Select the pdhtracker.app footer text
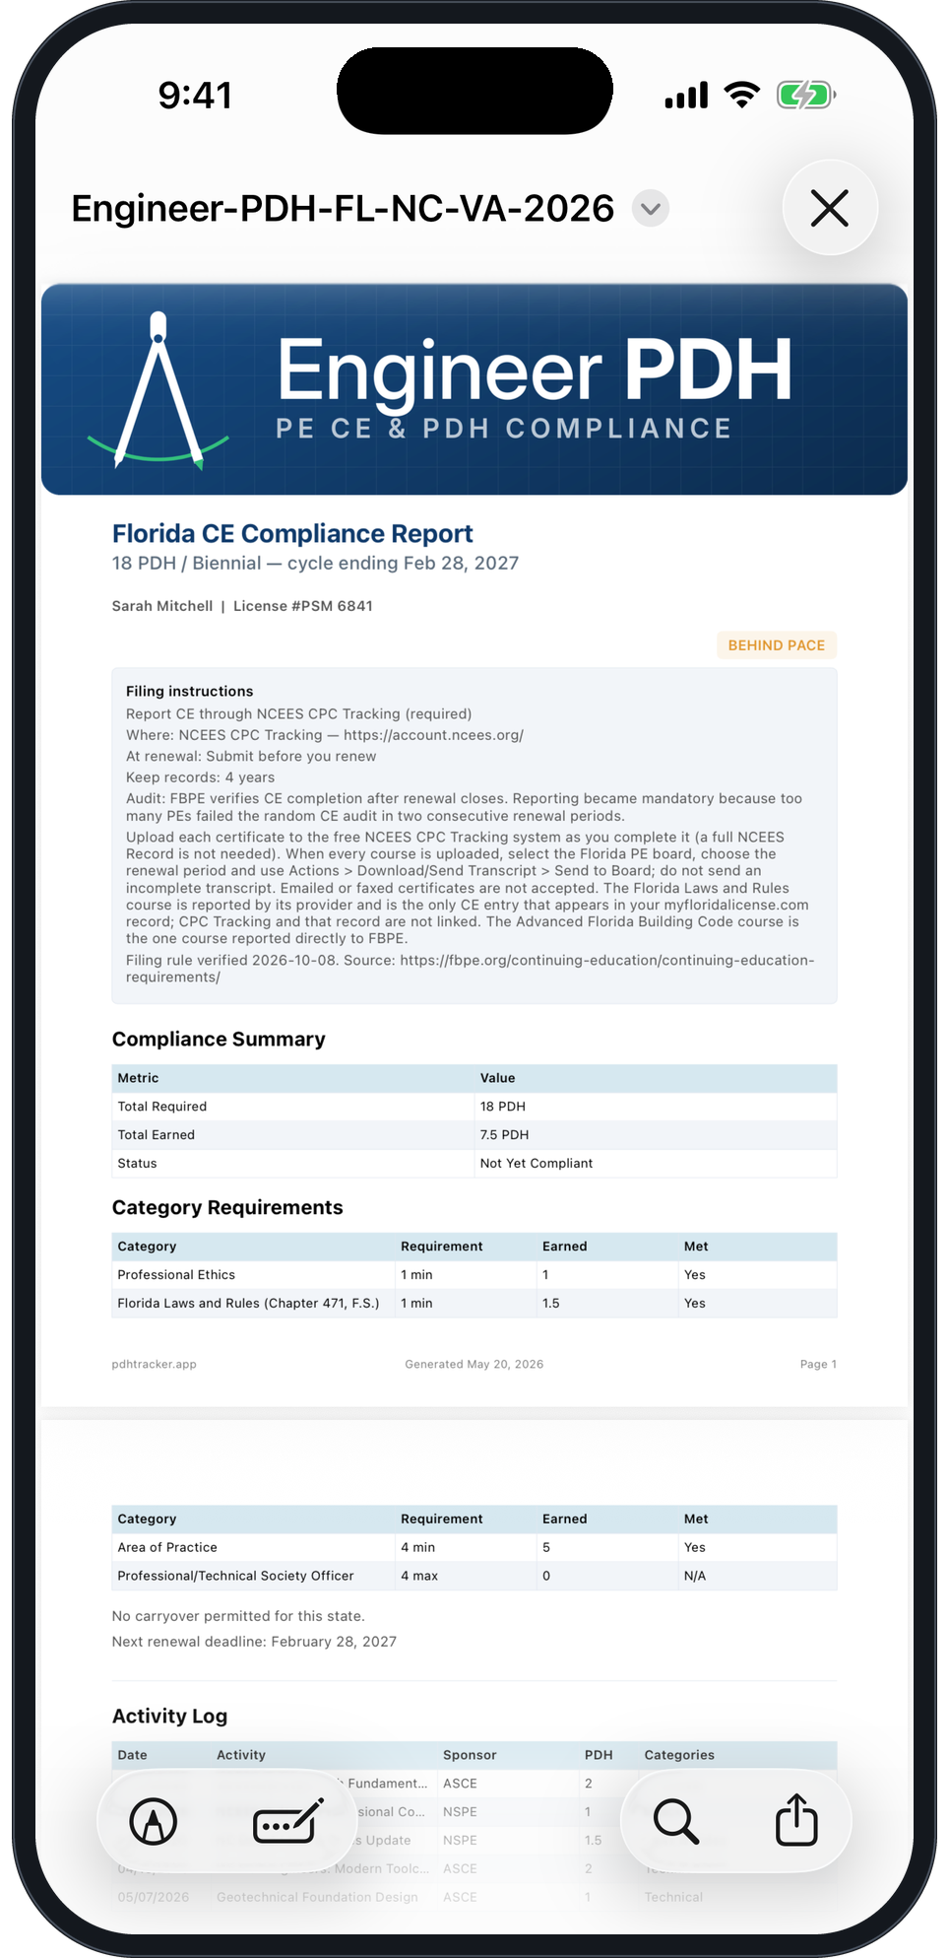Image resolution: width=949 pixels, height=1958 pixels. click(155, 1365)
